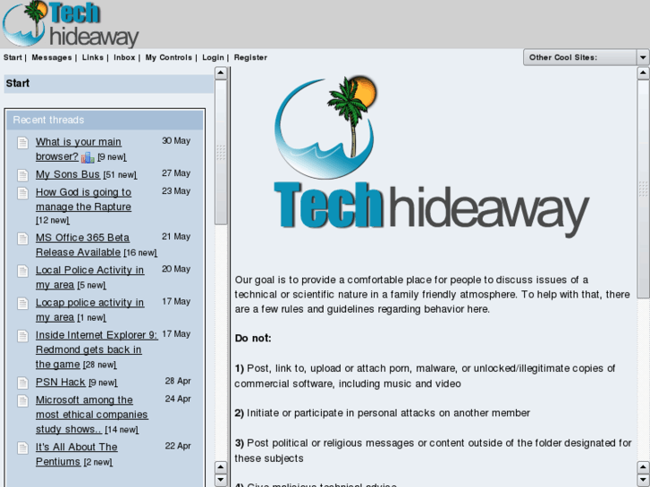Open thread 'Local Police Activity in my area'
This screenshot has height=487, width=650.
89,277
